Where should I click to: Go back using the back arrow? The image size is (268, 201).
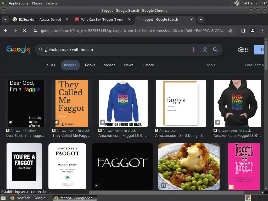[x=6, y=31]
